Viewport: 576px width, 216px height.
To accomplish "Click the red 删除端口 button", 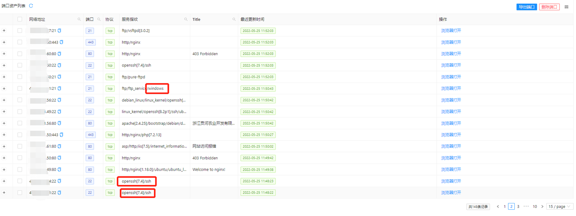I will [x=549, y=7].
